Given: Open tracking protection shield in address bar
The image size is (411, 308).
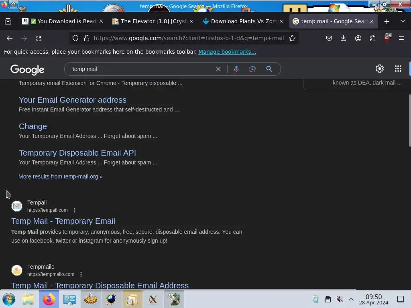Looking at the screenshot, I should 75,38.
